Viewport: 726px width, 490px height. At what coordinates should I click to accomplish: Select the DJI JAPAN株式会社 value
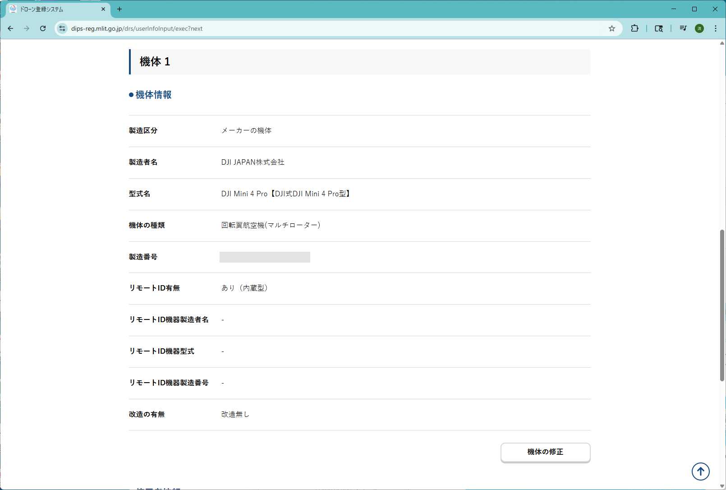253,162
